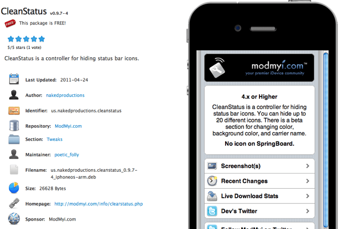The width and height of the screenshot is (339, 229).
Task: Open the Screenshot(s) row on the phone
Action: [260, 166]
